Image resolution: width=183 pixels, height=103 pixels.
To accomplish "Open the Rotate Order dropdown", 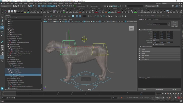I will 156,40.
